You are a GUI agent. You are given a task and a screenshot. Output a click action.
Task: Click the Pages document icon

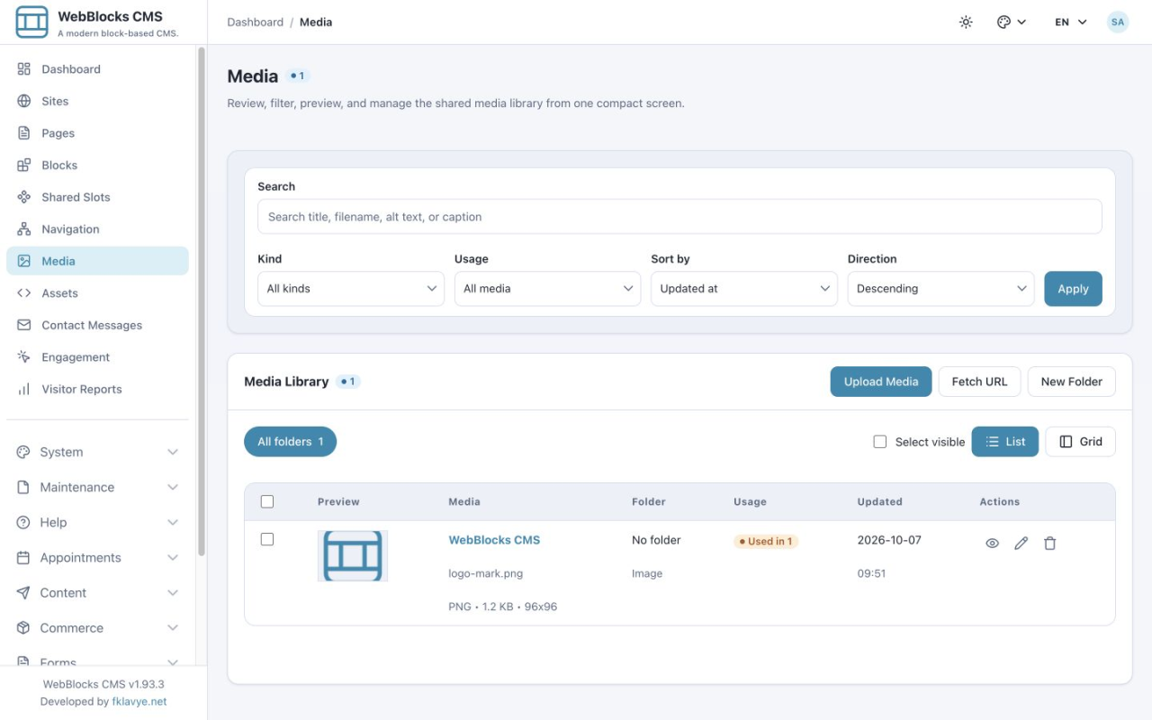click(24, 133)
